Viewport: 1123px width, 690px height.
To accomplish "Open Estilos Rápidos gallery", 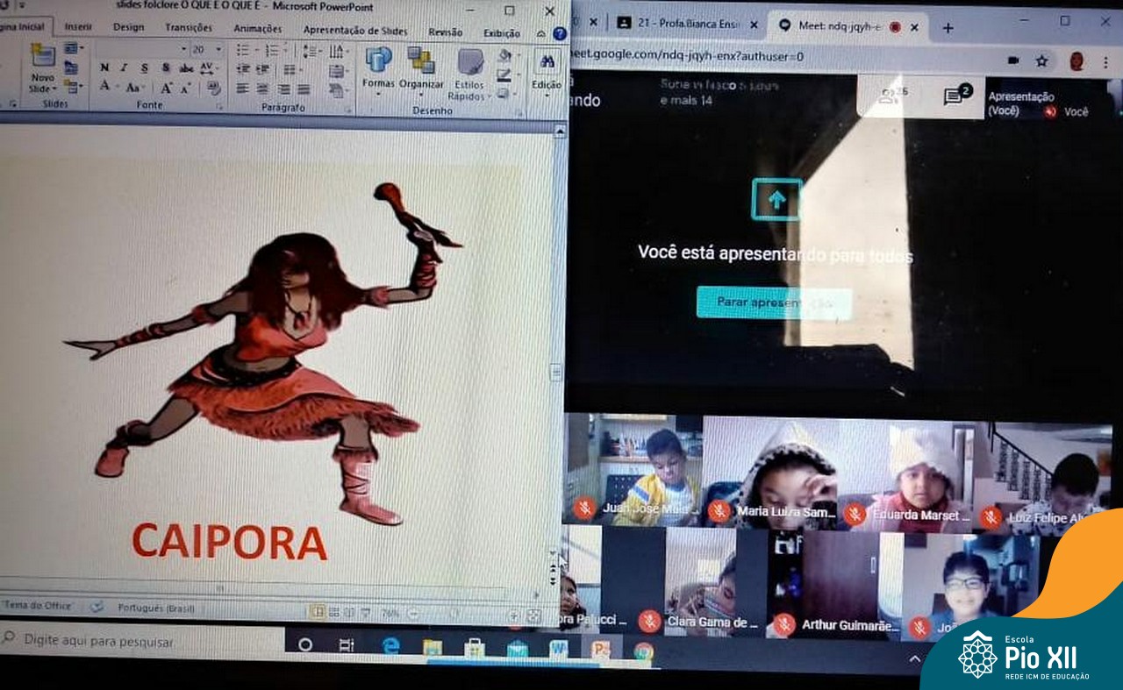I will [469, 75].
